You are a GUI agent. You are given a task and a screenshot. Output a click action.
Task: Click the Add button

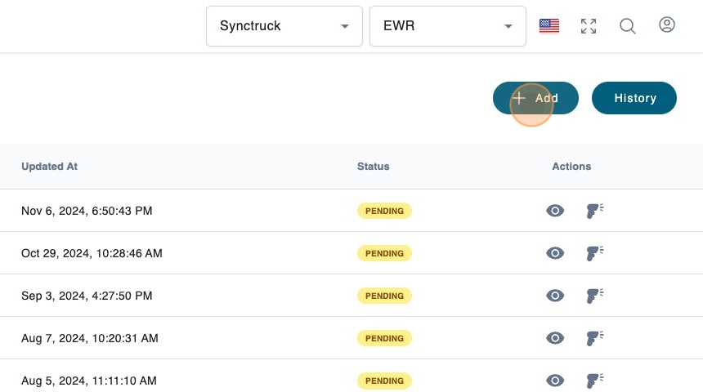click(x=535, y=98)
